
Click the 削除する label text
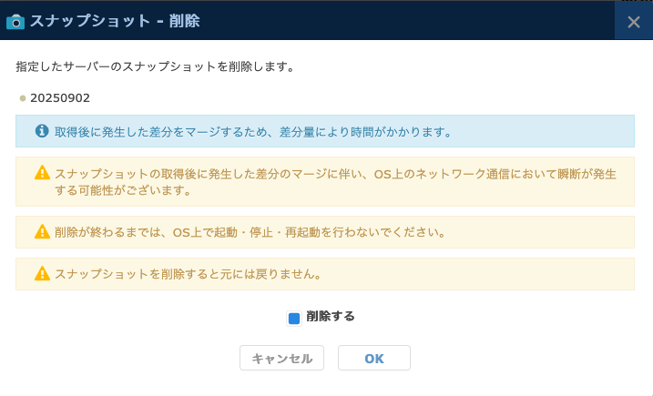[x=330, y=317]
